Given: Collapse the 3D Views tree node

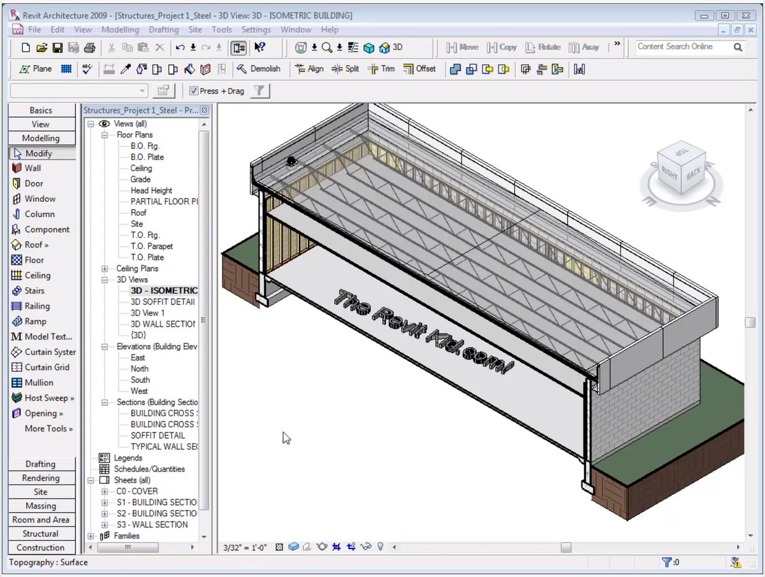Looking at the screenshot, I should point(105,280).
